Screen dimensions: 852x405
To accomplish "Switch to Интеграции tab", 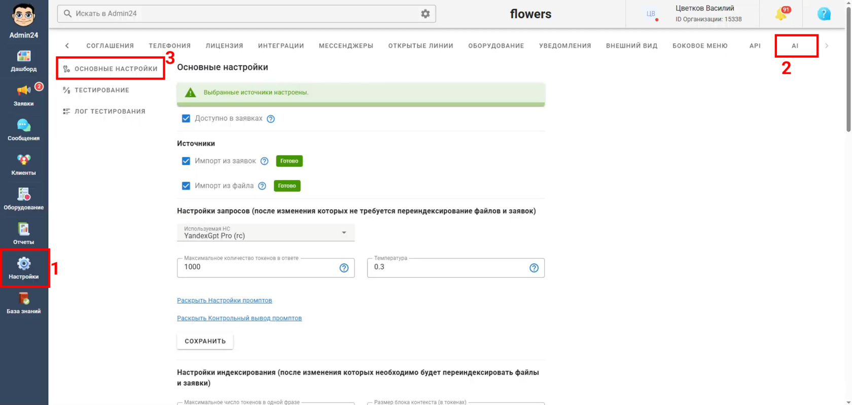I will point(281,46).
